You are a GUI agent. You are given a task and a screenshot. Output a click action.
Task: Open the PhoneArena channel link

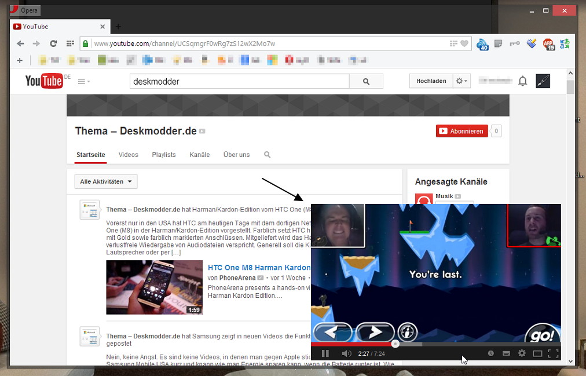tap(237, 278)
